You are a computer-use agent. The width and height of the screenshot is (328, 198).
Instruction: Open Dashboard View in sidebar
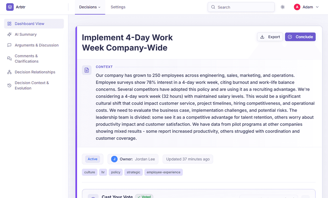coord(34,24)
